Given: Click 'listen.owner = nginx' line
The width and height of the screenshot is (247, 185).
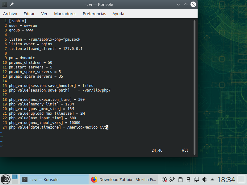Looking at the screenshot, I should point(31,44).
